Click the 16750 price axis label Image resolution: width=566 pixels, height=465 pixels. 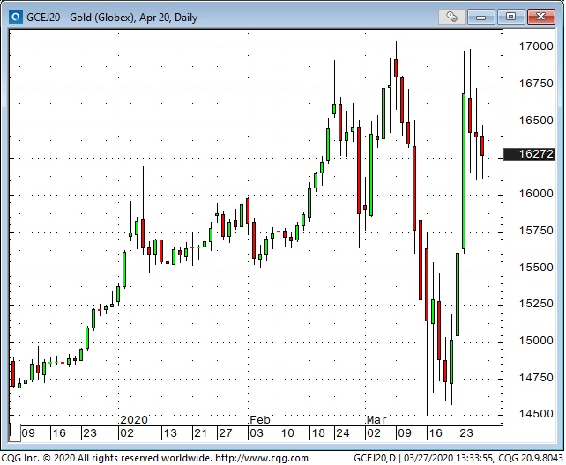coord(536,84)
